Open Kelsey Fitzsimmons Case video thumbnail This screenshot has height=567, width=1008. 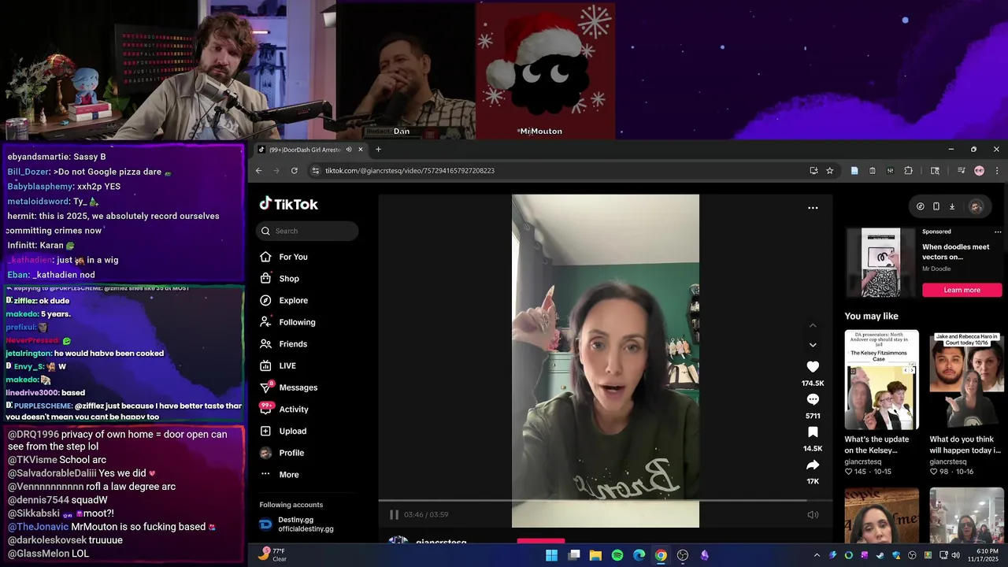(x=881, y=380)
